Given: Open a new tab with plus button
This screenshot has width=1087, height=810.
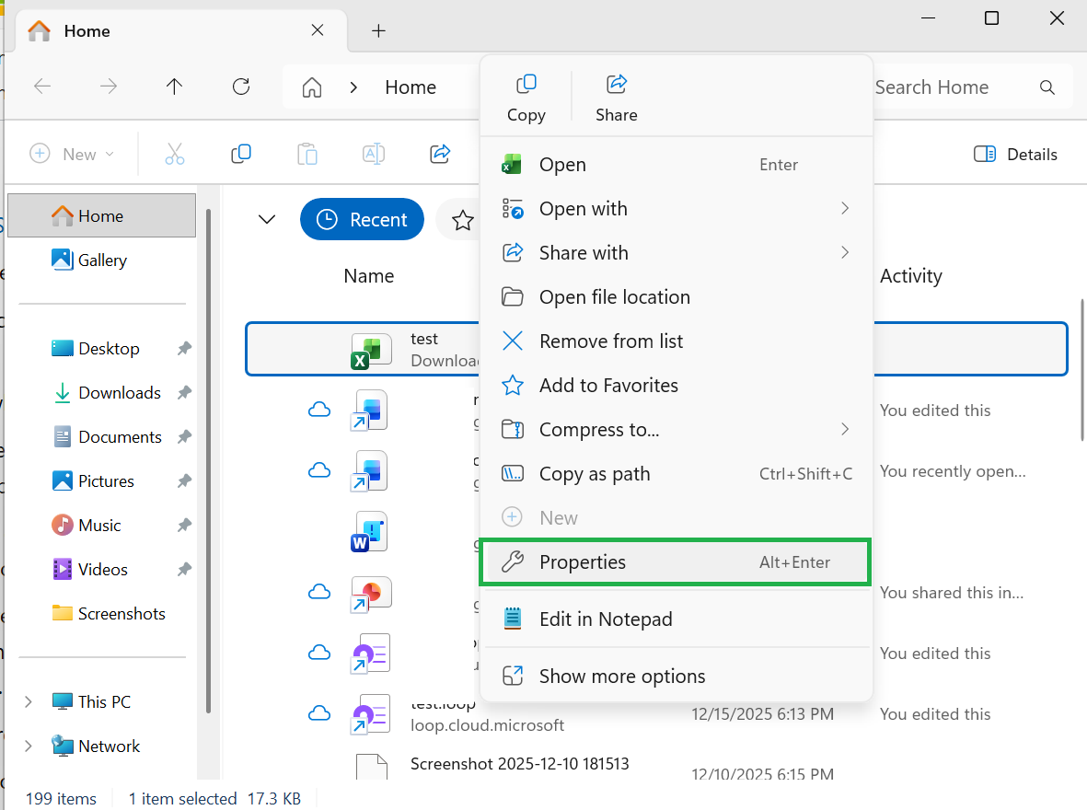Looking at the screenshot, I should coord(378,30).
